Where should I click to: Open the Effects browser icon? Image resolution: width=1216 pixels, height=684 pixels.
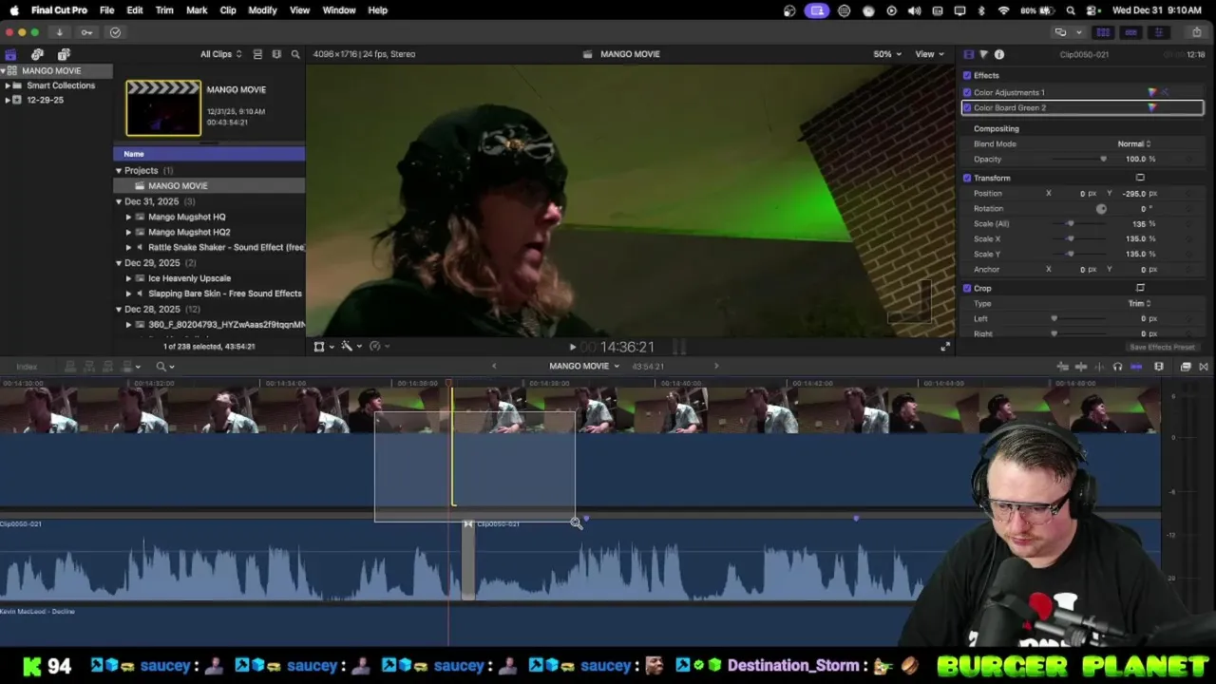(1186, 367)
